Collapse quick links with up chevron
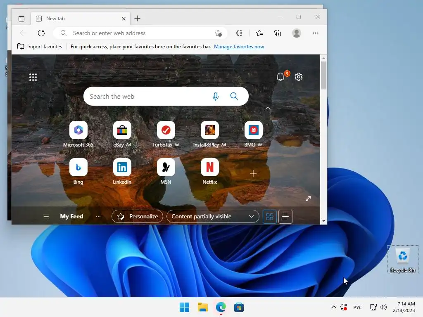 tap(268, 108)
